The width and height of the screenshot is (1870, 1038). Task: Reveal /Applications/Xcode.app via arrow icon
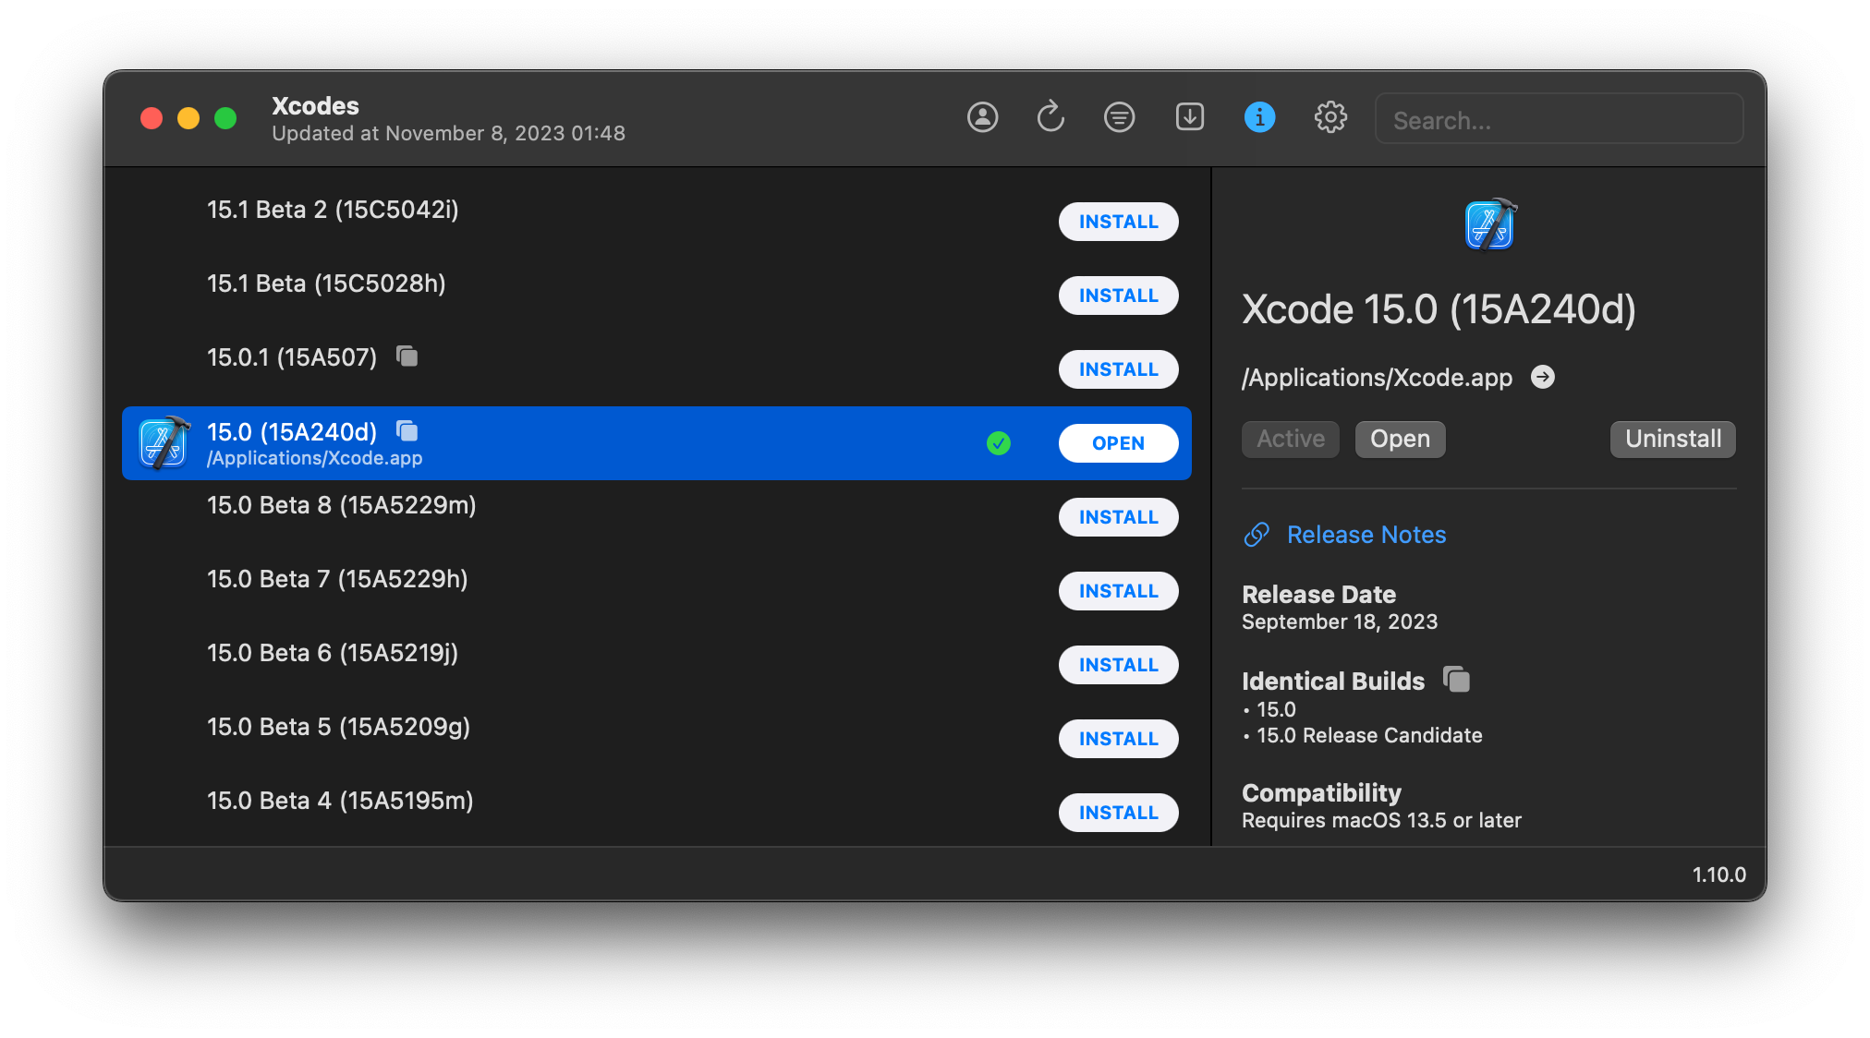pyautogui.click(x=1542, y=377)
